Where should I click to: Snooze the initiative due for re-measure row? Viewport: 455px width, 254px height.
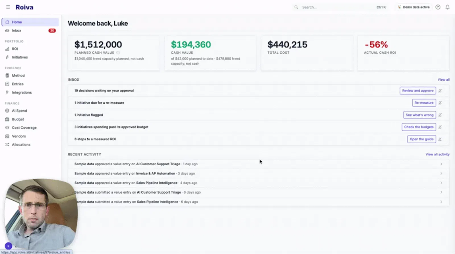tap(440, 103)
